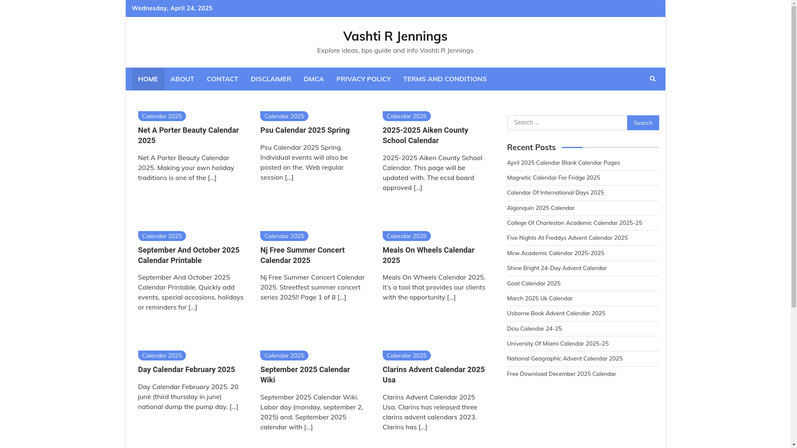
Task: Open National Geographic Advent Calendar 2025 link
Action: click(565, 358)
